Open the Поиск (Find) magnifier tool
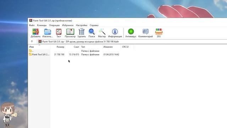 pyautogui.click(x=92, y=33)
